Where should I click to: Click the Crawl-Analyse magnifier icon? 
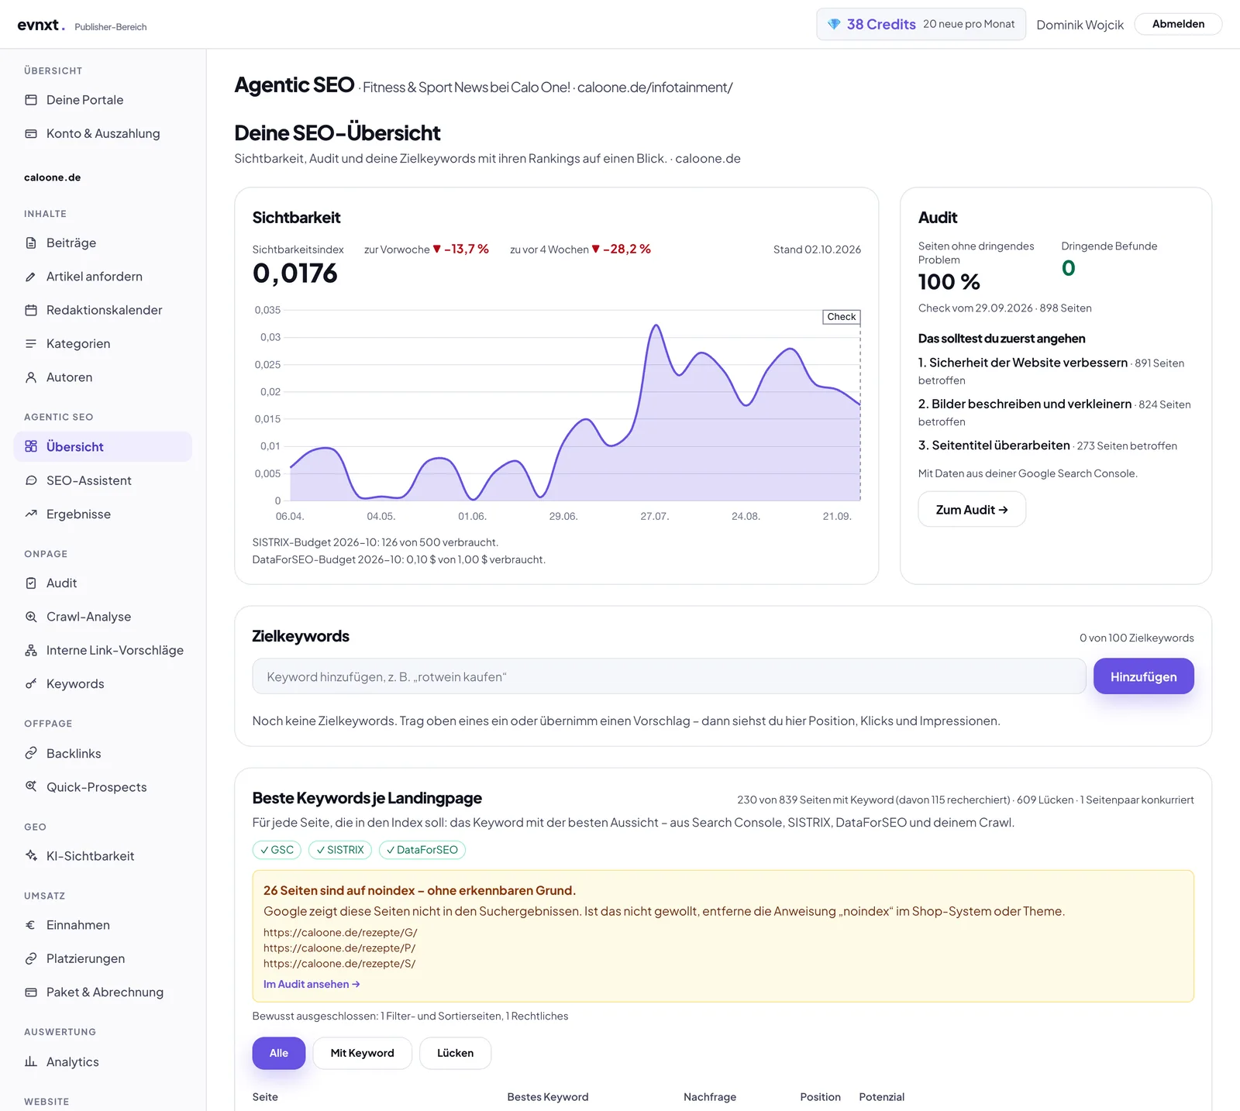point(31,617)
